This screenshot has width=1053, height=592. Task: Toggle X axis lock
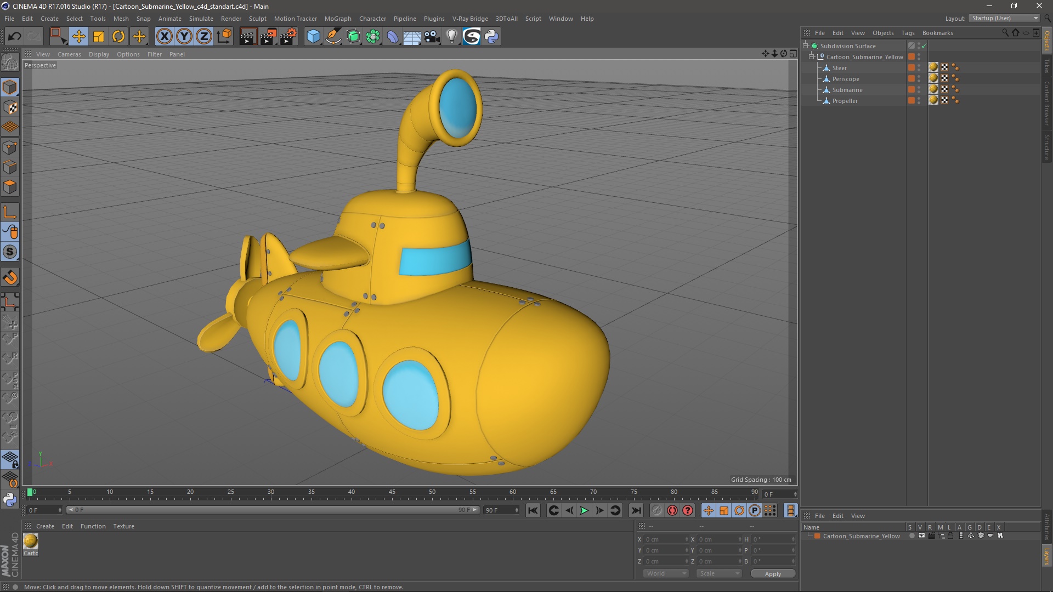pos(164,37)
